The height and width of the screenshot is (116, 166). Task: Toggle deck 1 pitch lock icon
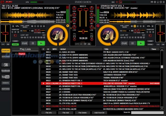click(x=13, y=26)
